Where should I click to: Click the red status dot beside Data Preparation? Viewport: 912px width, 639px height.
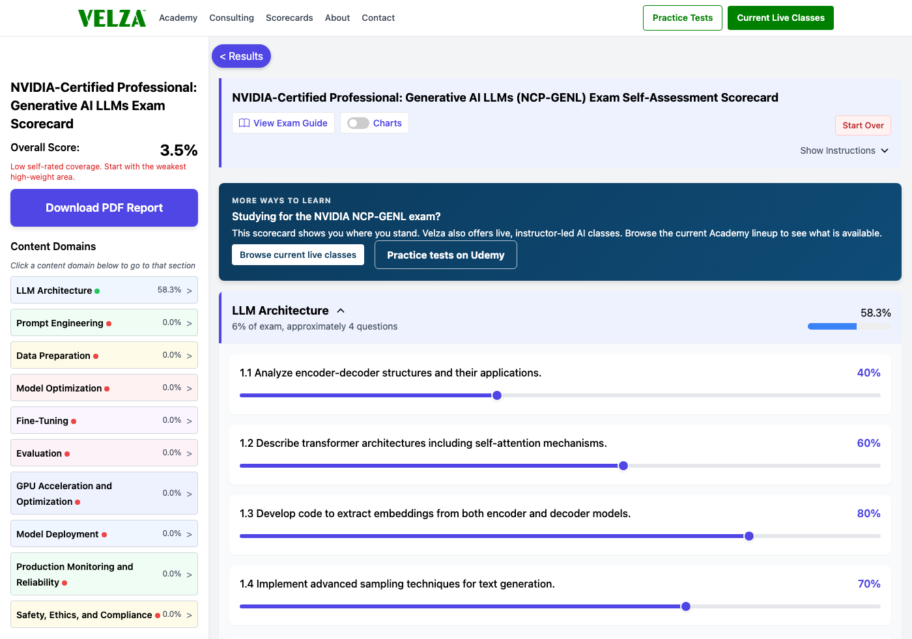click(x=96, y=356)
